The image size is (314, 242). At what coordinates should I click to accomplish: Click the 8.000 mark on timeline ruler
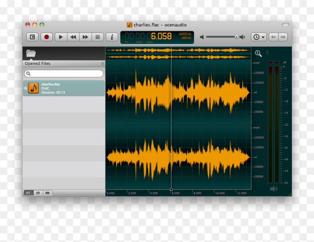(x=197, y=193)
